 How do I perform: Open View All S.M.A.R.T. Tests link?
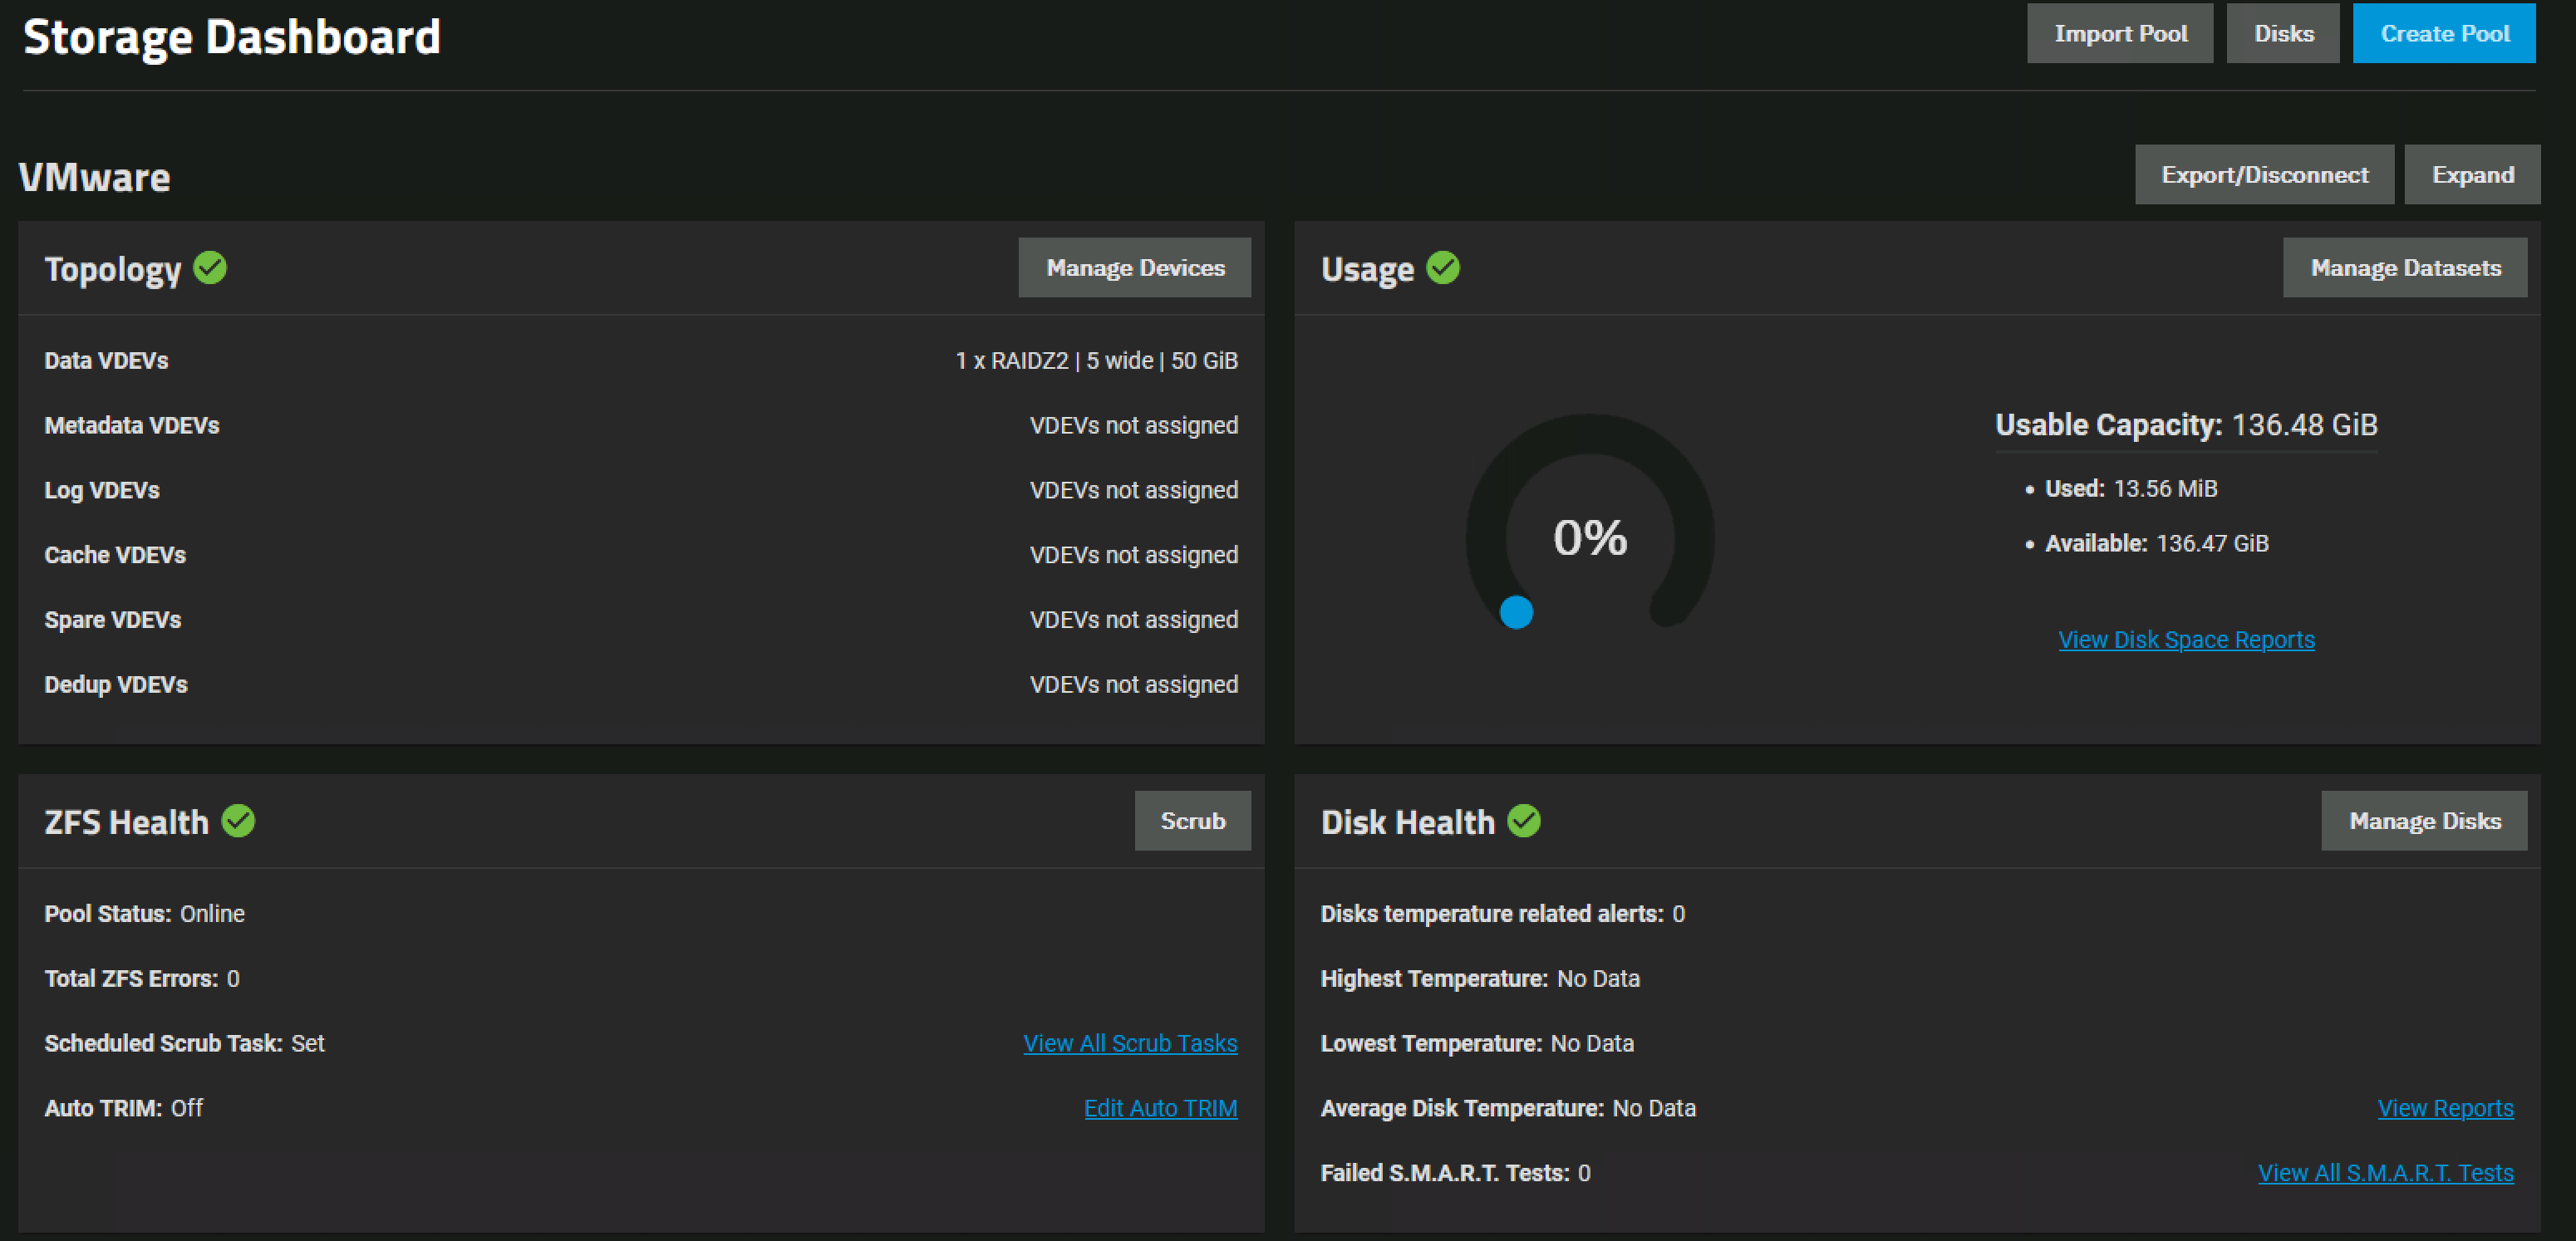click(x=2385, y=1173)
